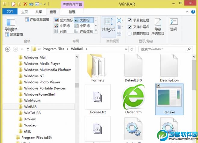This screenshot has width=198, height=143.
Task: Click the New folder quick access icon
Action: (19, 4)
